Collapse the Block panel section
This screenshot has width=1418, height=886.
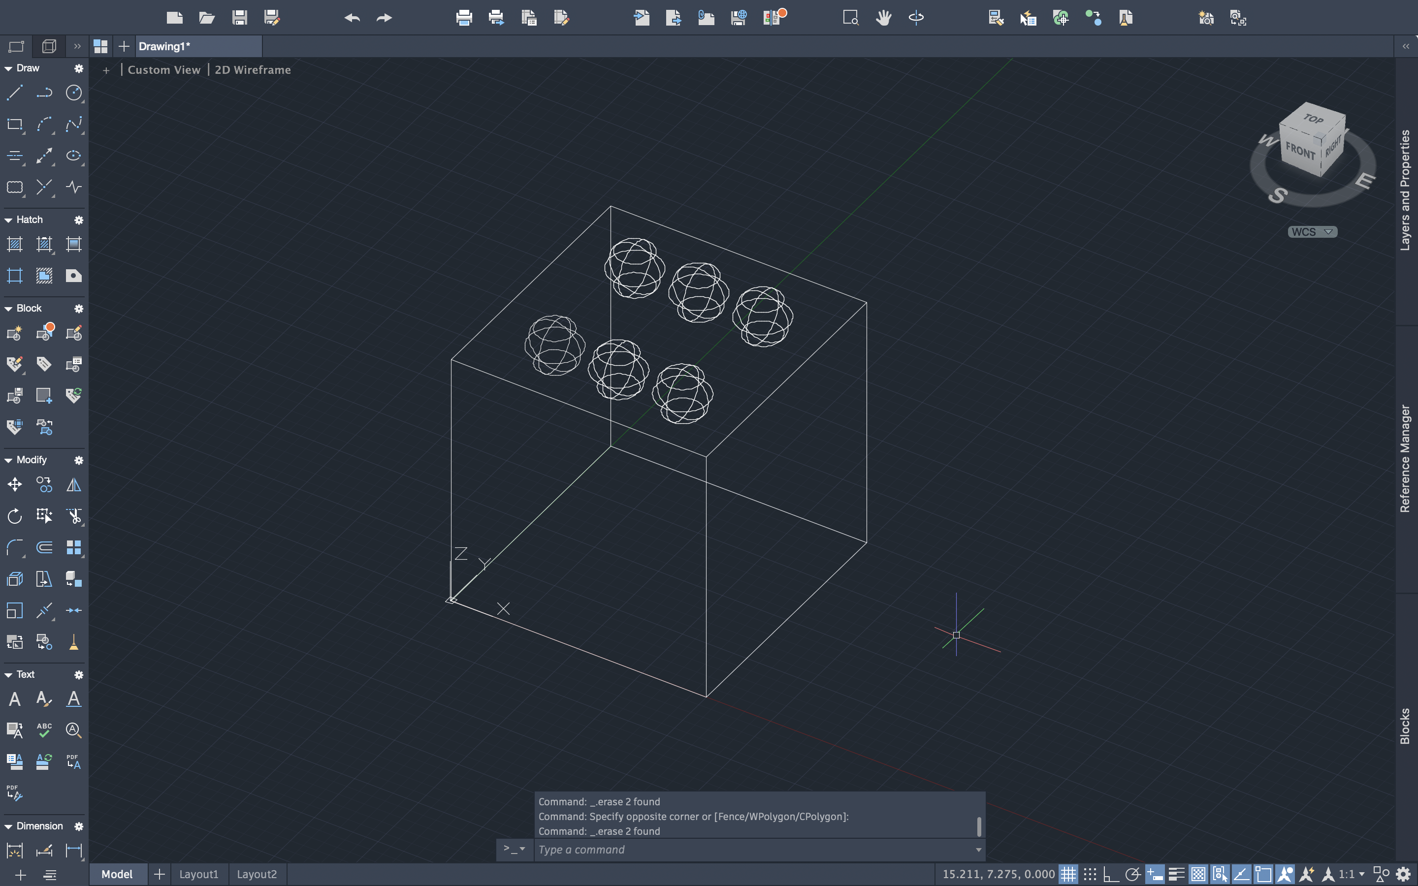8,309
